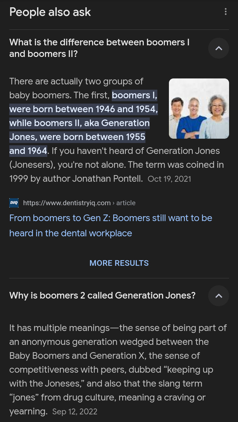
Task: Collapse the boomers I and II question
Action: point(218,48)
